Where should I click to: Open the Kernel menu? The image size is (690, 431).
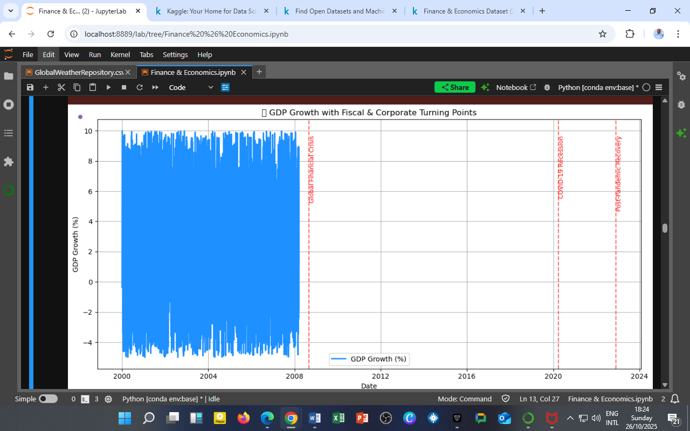(120, 54)
